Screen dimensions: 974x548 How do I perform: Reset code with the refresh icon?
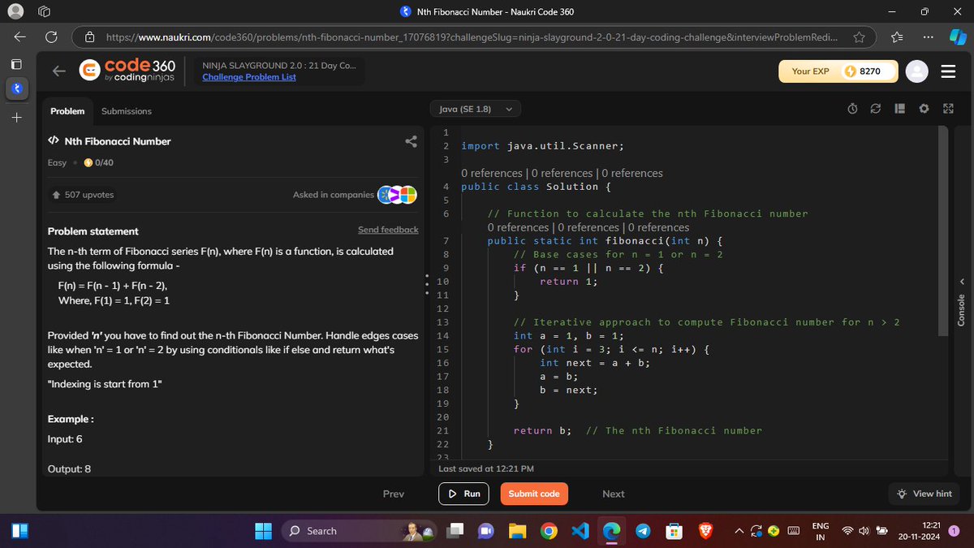(876, 109)
